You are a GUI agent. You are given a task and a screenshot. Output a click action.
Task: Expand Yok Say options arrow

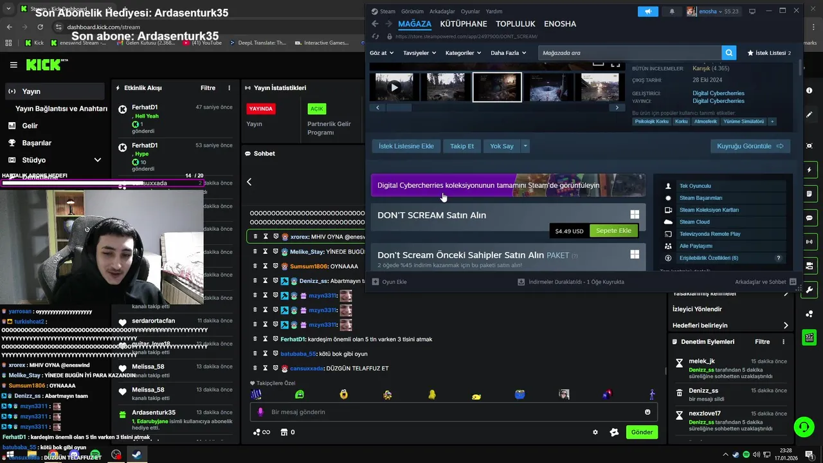[525, 146]
